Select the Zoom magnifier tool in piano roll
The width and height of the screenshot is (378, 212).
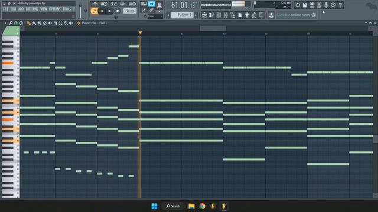pyautogui.click(x=66, y=23)
